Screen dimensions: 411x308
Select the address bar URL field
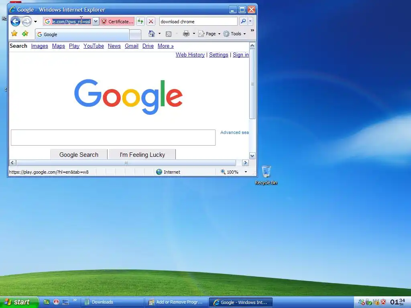pyautogui.click(x=71, y=22)
